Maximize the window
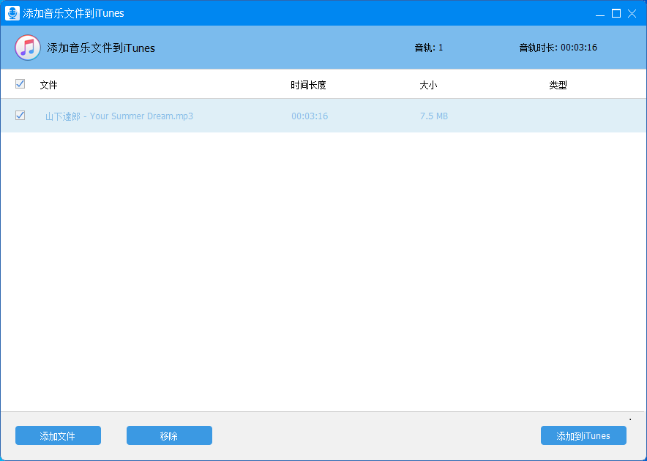The image size is (647, 461). 616,14
